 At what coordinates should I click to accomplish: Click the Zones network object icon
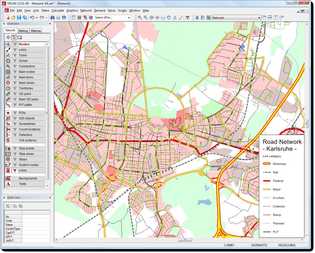pyautogui.click(x=8, y=61)
